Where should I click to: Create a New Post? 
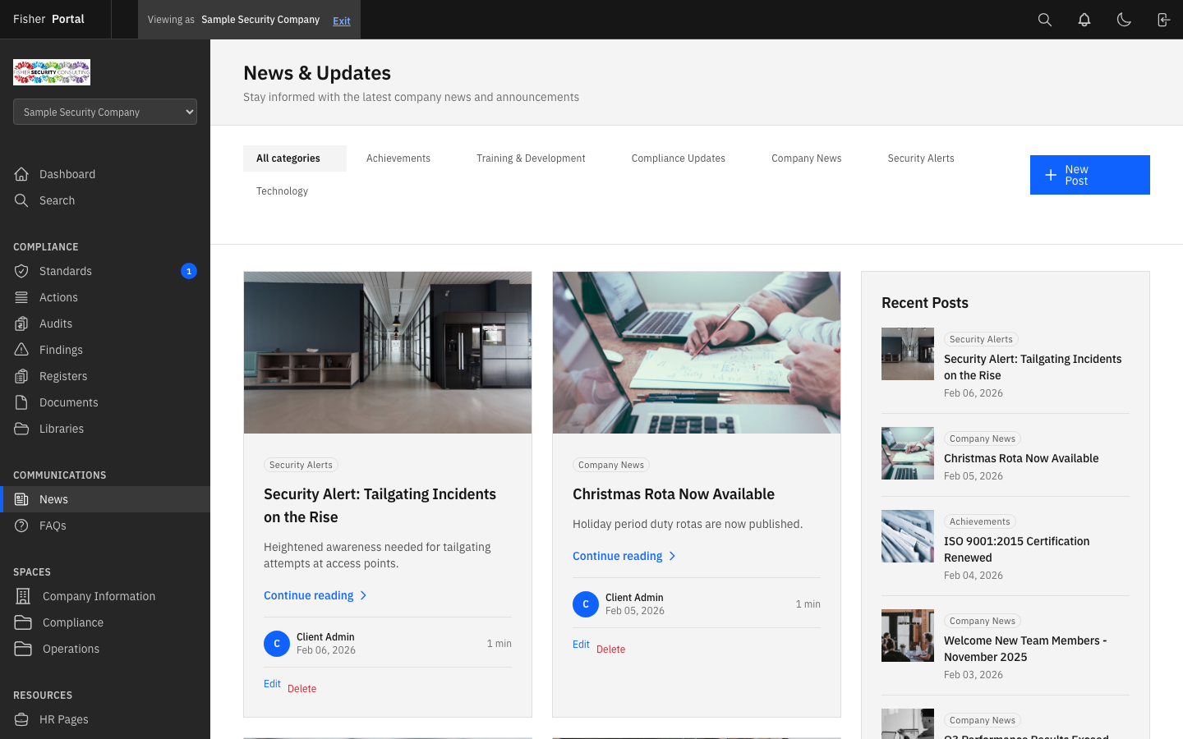1089,175
